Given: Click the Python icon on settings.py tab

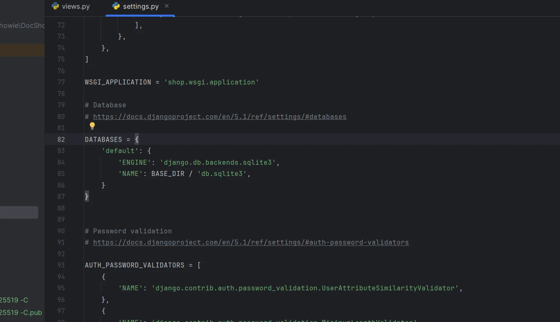Looking at the screenshot, I should (116, 6).
